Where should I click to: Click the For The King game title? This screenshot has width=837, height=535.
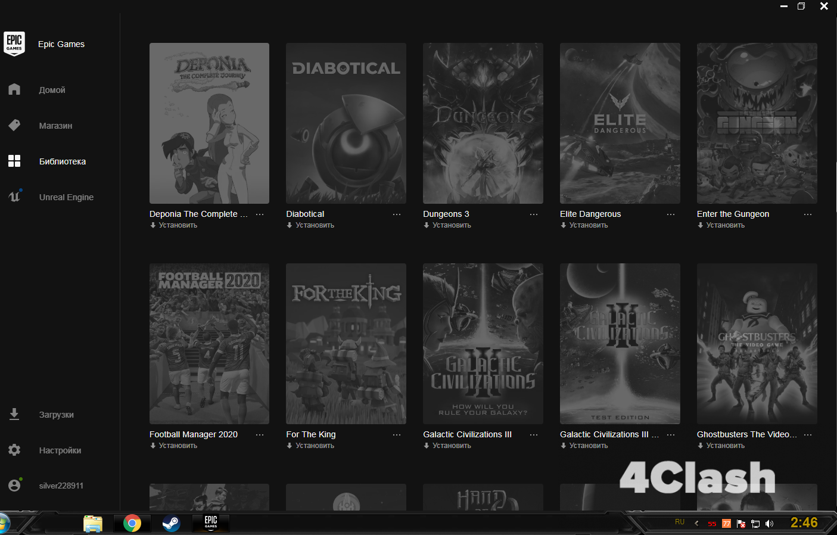[311, 434]
